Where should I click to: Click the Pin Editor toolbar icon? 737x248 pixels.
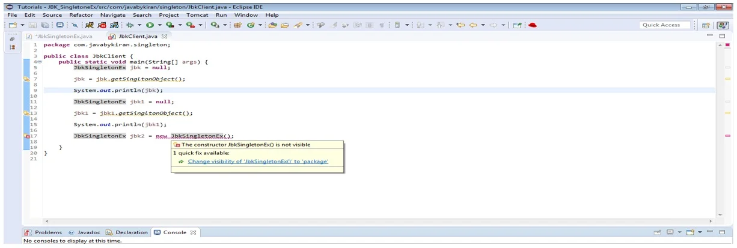point(517,25)
